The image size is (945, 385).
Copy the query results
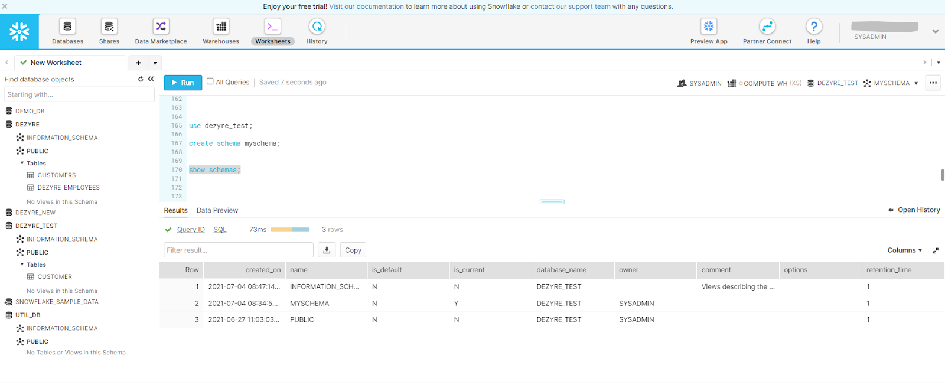point(353,250)
